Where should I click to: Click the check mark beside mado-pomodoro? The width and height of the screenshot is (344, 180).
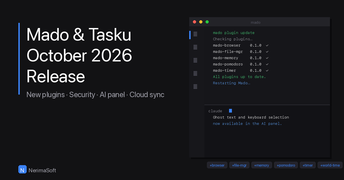click(x=267, y=64)
